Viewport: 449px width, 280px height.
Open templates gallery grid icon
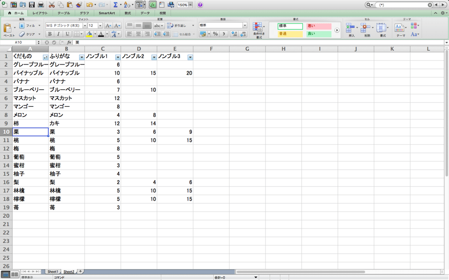(x=14, y=5)
